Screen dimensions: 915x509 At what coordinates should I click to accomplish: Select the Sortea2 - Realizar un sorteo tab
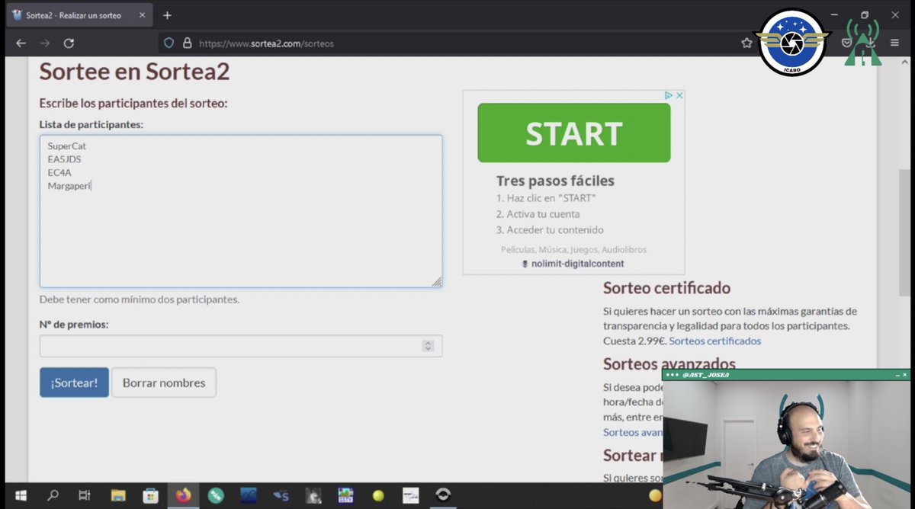tap(78, 15)
